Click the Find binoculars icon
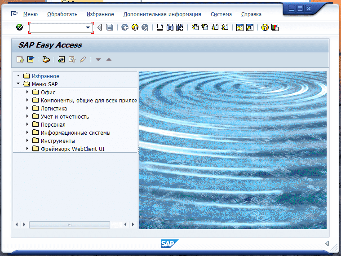Image resolution: width=341 pixels, height=256 pixels. 170,27
